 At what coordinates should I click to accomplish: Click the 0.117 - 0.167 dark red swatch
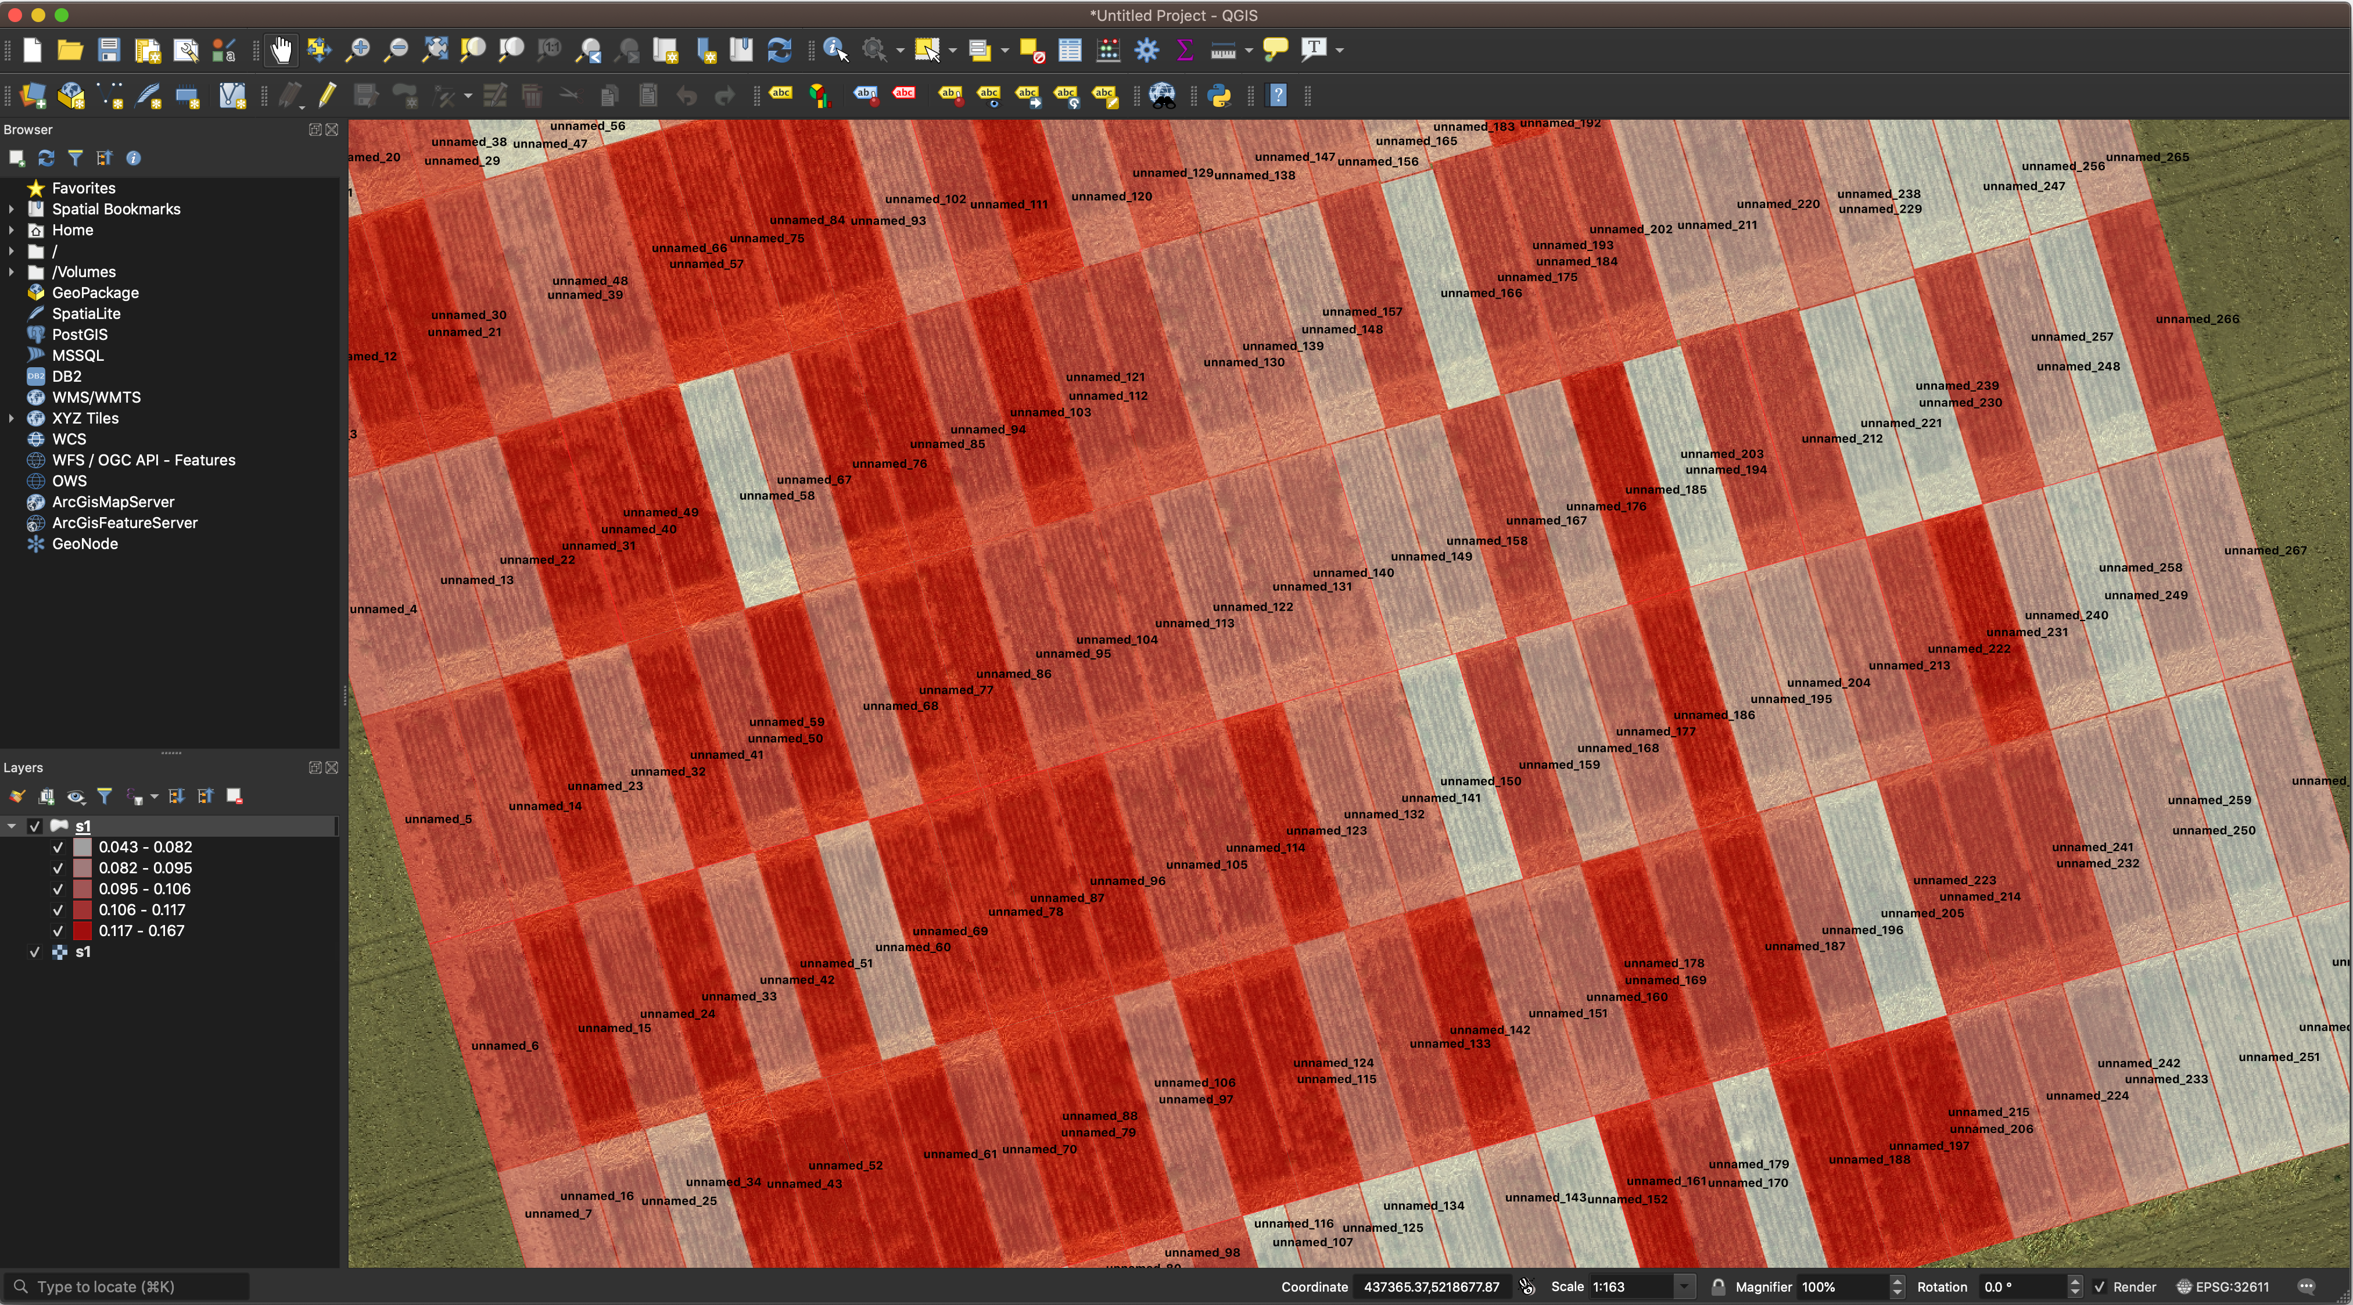click(x=82, y=931)
